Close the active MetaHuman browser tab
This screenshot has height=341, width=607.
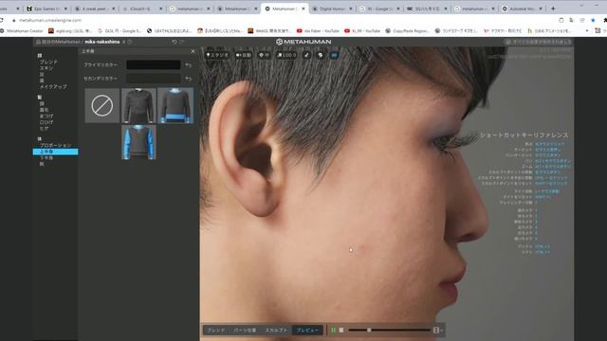tap(303, 9)
